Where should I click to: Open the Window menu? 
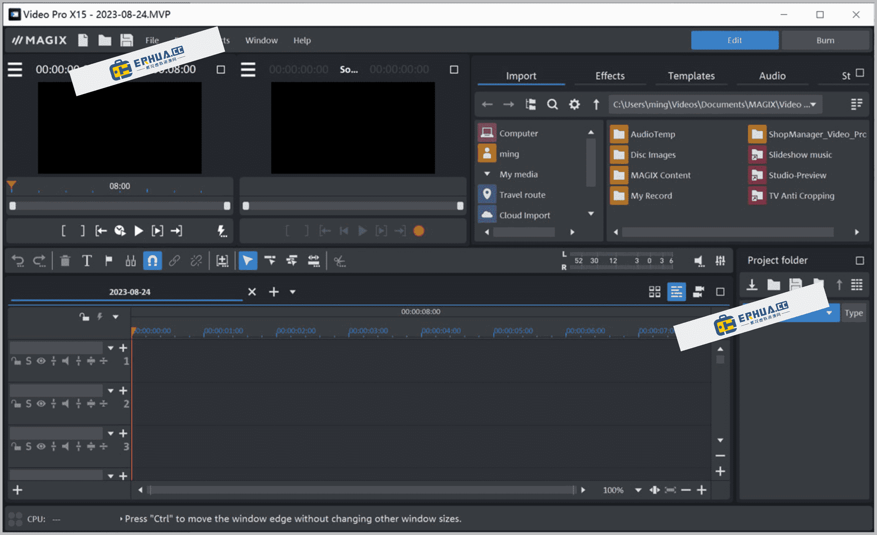click(261, 40)
